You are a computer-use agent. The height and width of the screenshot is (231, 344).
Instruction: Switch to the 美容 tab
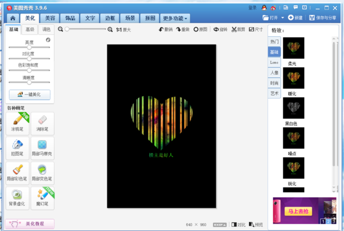[x=50, y=18]
